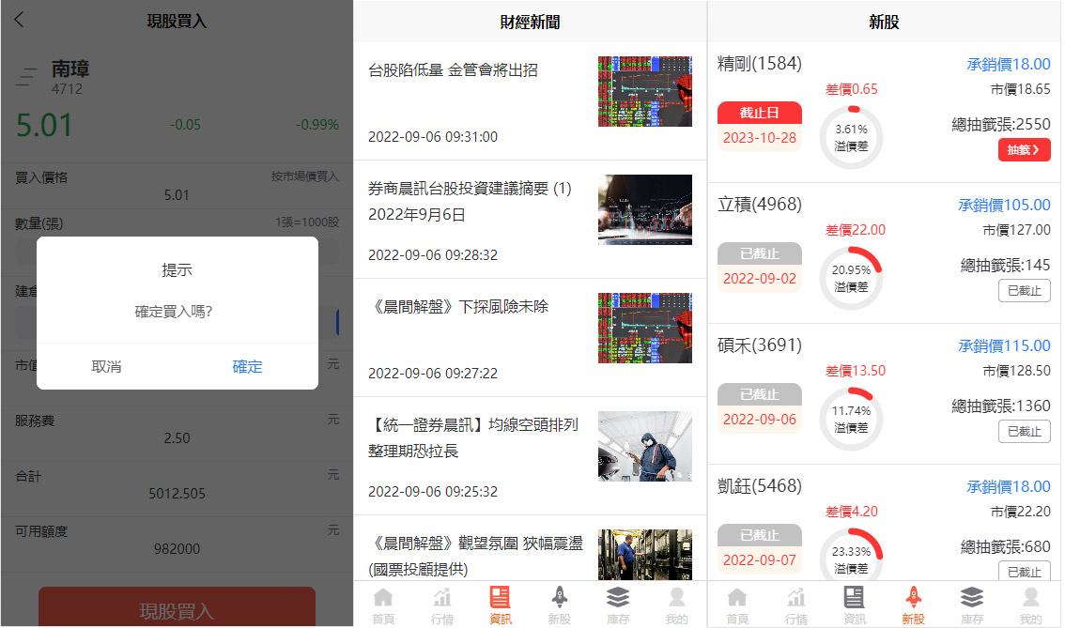Open news article 券商晨訊台股投資建議摘要

click(470, 202)
